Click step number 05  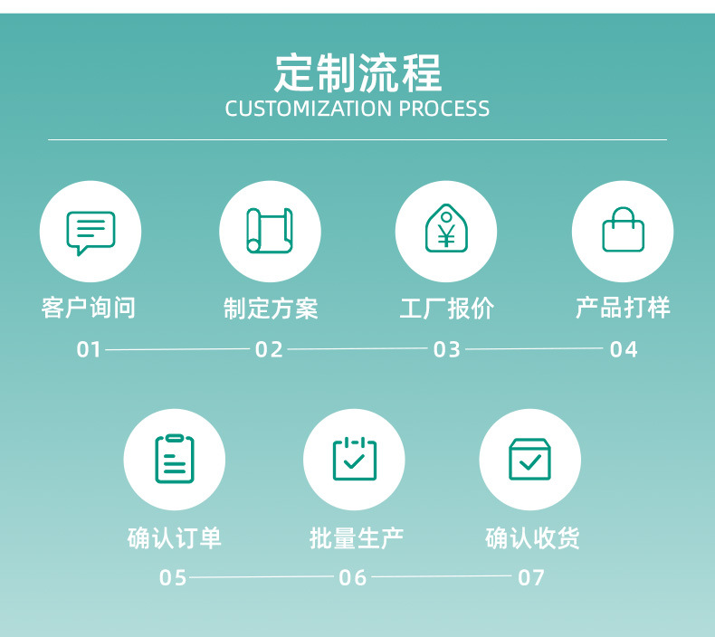click(x=173, y=577)
